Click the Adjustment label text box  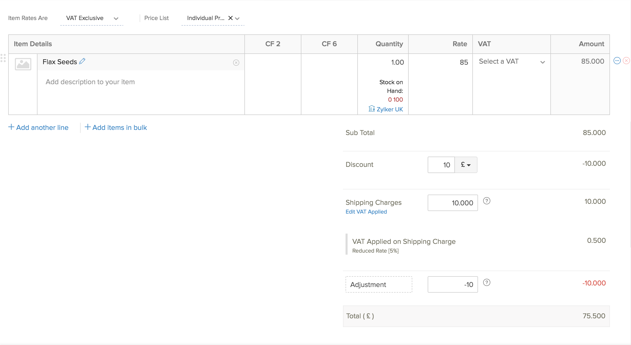pos(379,284)
